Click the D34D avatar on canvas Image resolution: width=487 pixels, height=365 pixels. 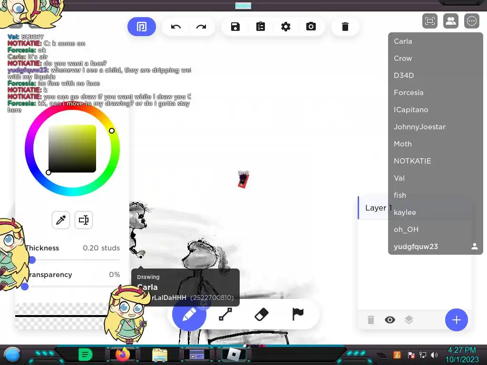[x=243, y=180]
